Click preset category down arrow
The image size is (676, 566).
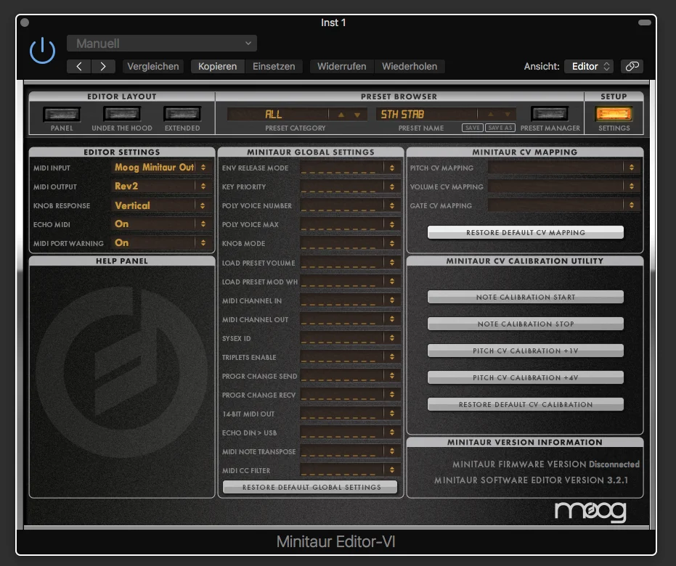point(357,115)
